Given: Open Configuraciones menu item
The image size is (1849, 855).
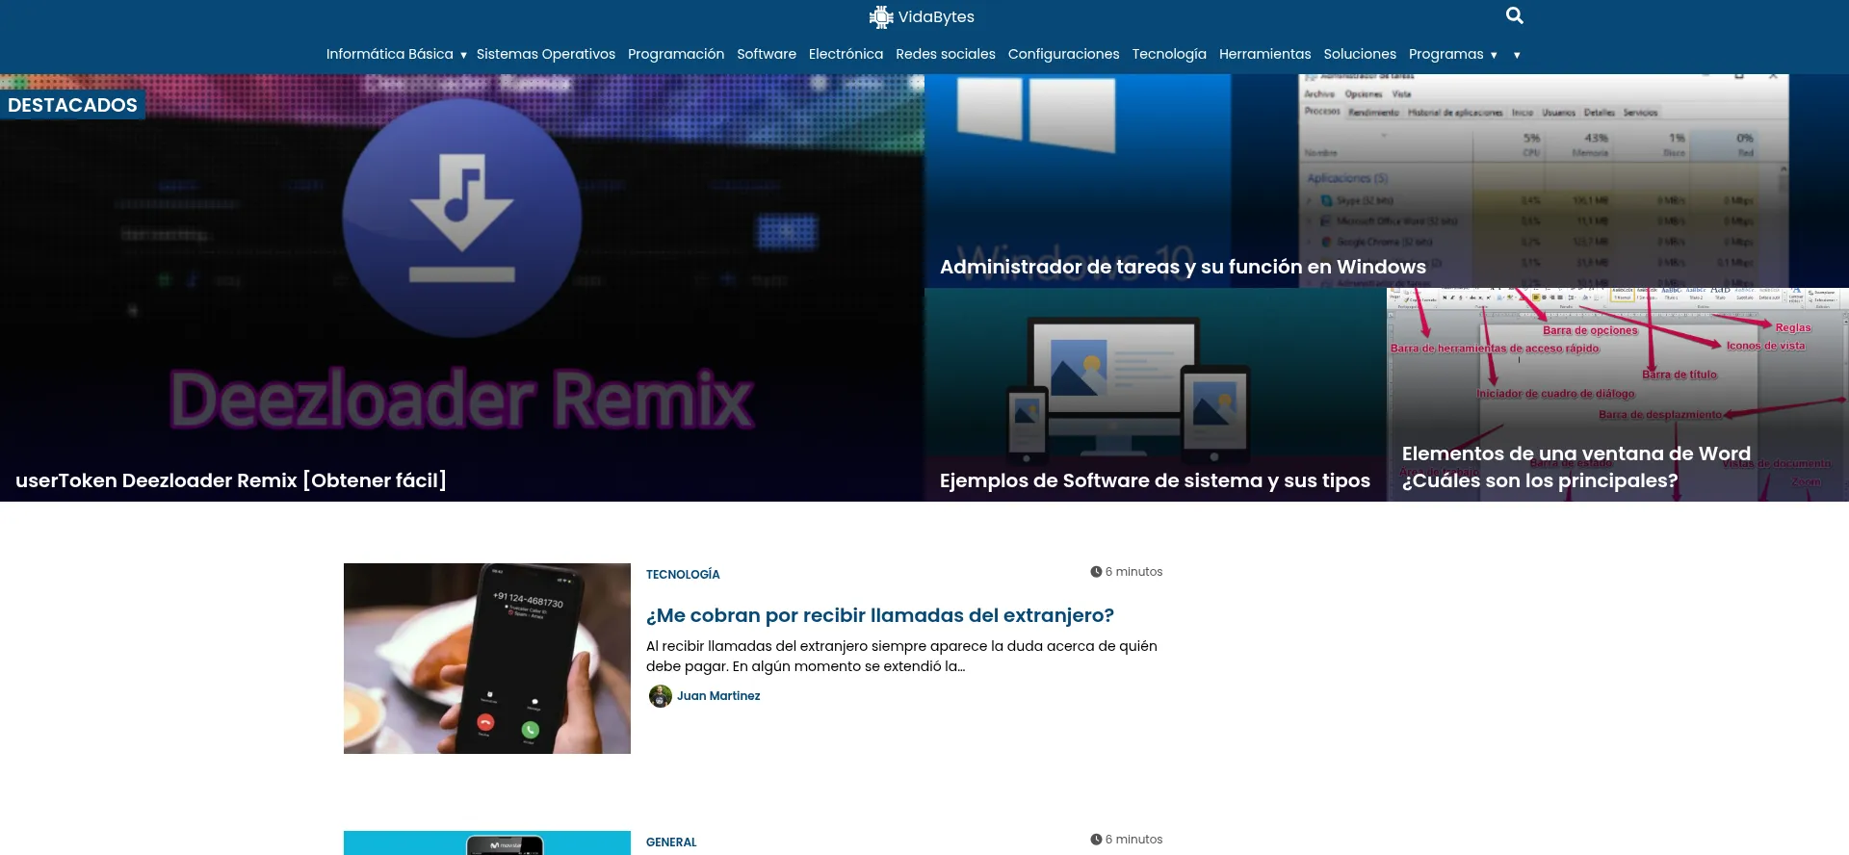Looking at the screenshot, I should pyautogui.click(x=1064, y=54).
